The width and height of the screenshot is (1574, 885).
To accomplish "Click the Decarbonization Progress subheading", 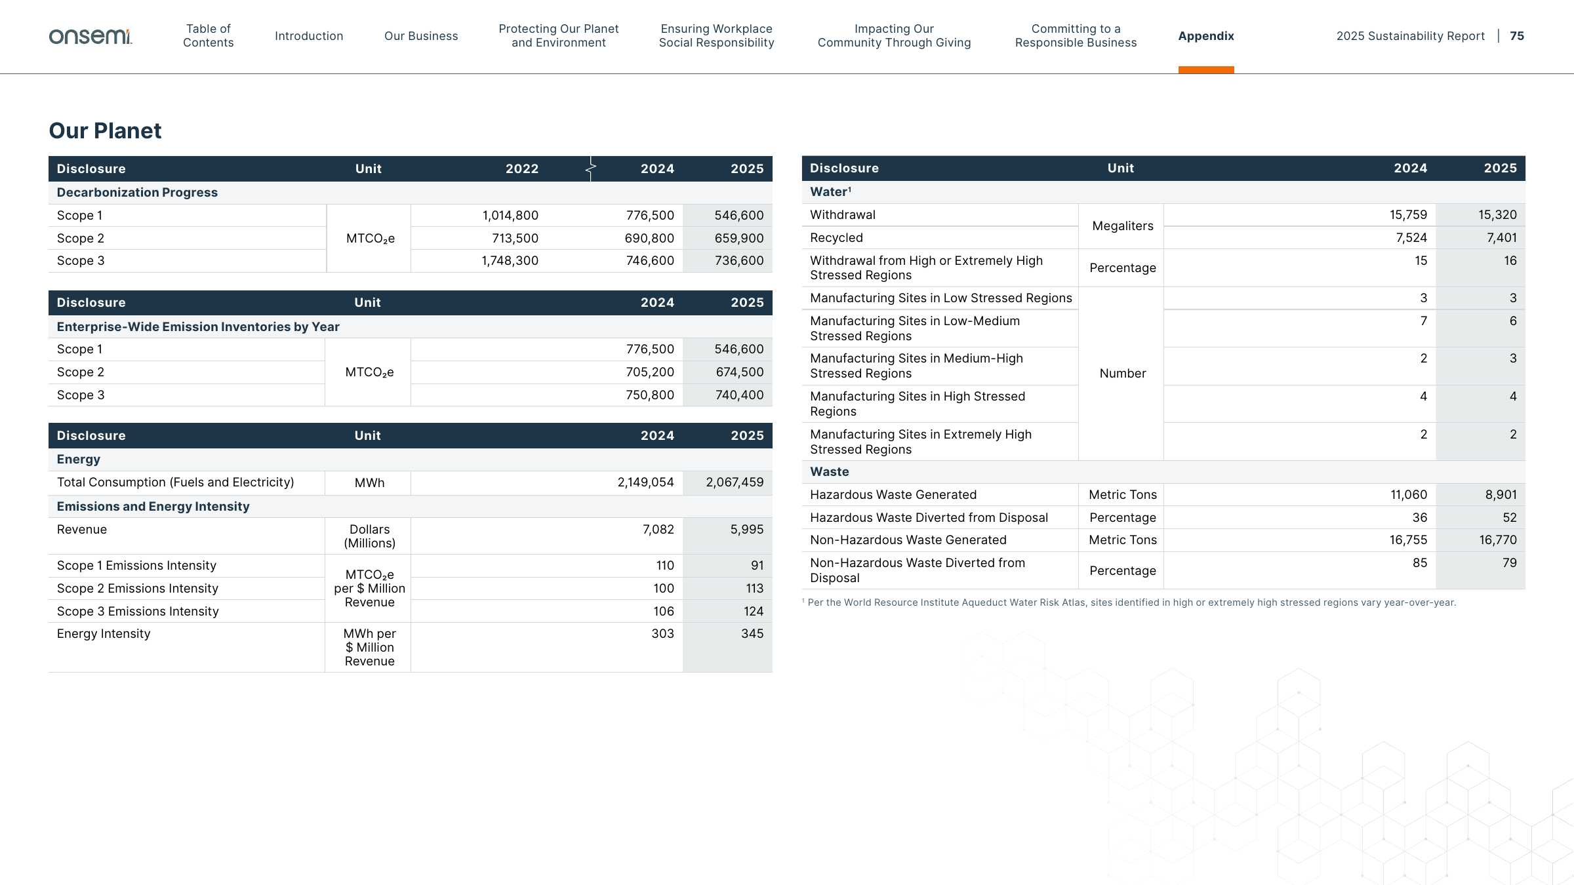I will pos(137,193).
